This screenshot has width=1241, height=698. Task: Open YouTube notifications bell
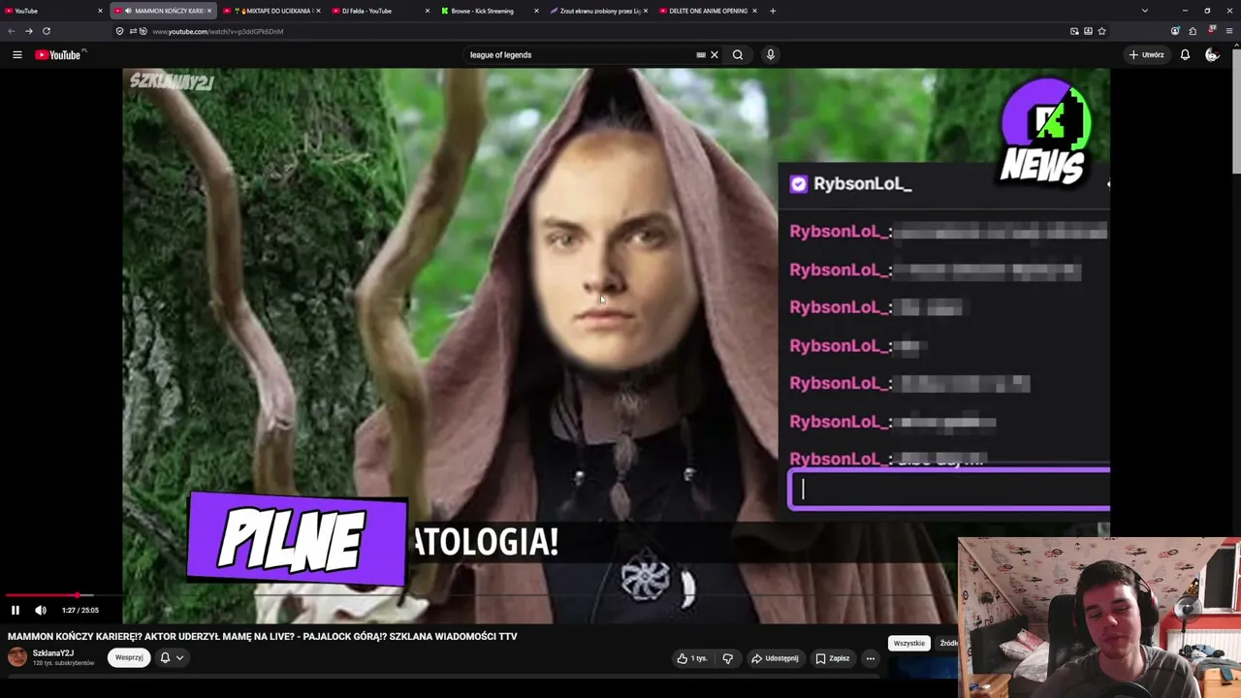(x=1185, y=55)
